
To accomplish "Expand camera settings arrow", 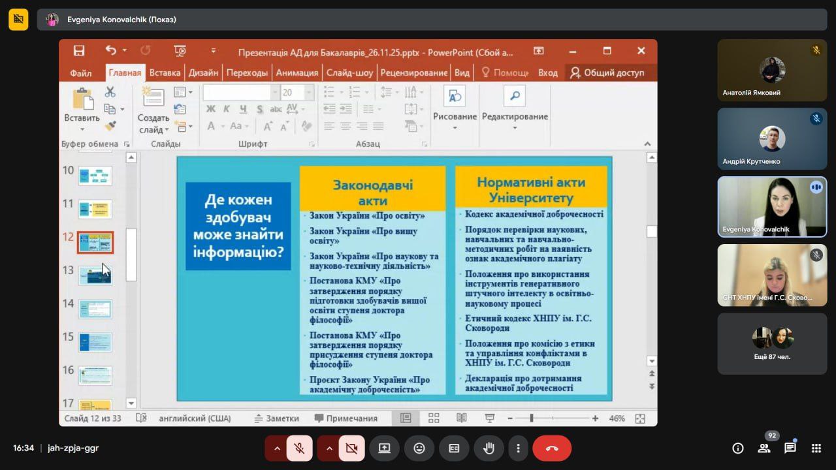I will click(x=329, y=448).
